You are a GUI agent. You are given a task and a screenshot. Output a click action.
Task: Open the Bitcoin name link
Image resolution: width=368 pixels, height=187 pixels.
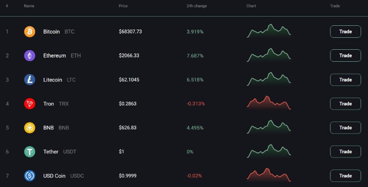point(51,32)
